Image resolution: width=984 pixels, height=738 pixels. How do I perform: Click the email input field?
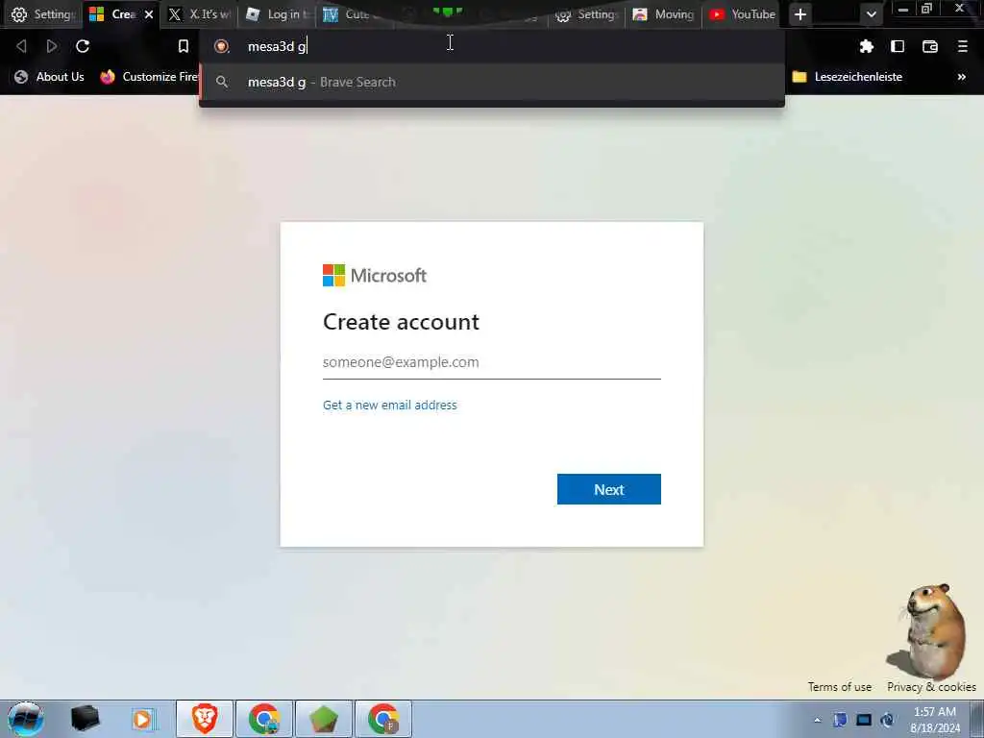[491, 362]
